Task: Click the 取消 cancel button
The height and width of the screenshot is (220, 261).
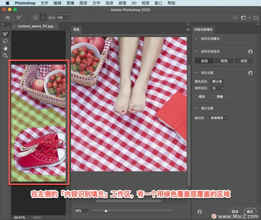Action: click(235, 212)
